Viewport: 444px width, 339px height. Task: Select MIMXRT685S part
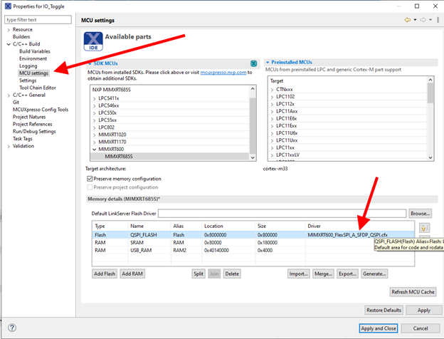pyautogui.click(x=119, y=157)
